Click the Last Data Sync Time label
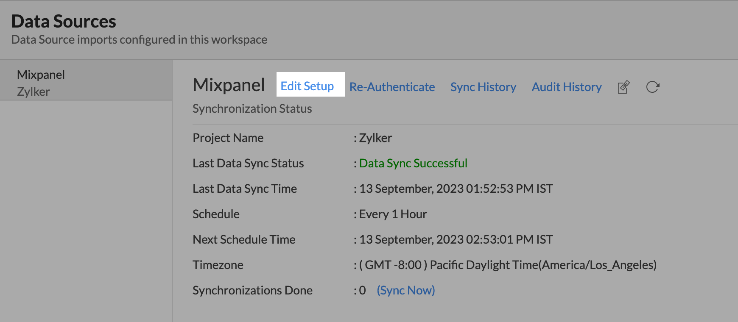Screen dimensions: 738x322 (x=245, y=189)
